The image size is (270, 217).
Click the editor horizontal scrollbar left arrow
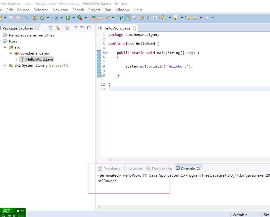pyautogui.click(x=110, y=159)
